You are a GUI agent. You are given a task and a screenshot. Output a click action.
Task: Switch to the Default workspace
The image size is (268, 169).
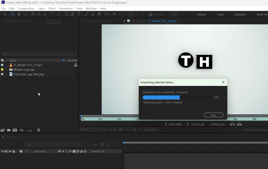pyautogui.click(x=202, y=14)
